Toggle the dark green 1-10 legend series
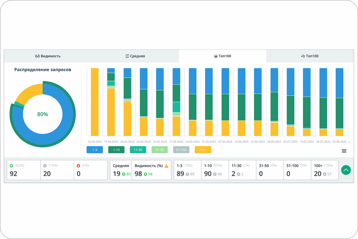The height and width of the screenshot is (239, 358). pos(116,150)
